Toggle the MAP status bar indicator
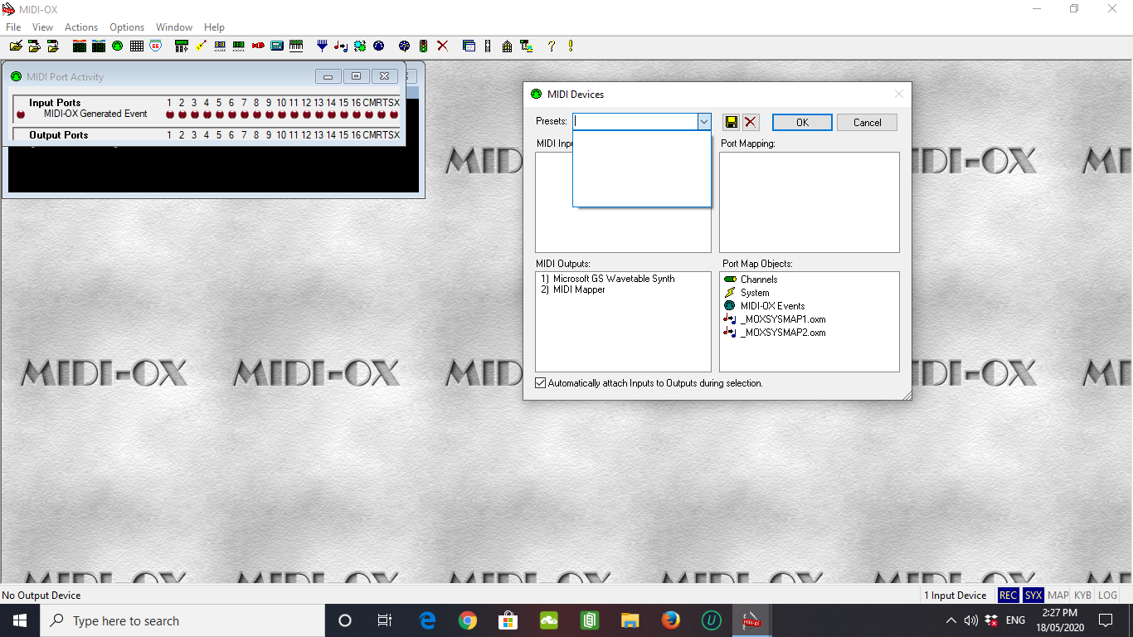Image resolution: width=1133 pixels, height=637 pixels. click(1058, 596)
